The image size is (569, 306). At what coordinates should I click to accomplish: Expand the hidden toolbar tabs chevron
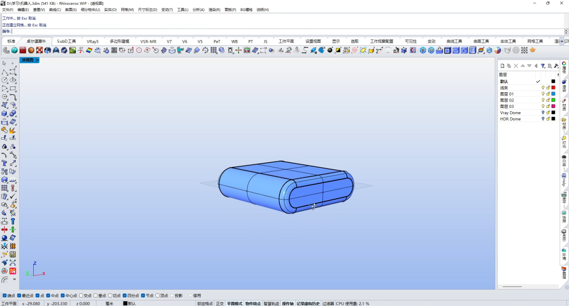[563, 41]
